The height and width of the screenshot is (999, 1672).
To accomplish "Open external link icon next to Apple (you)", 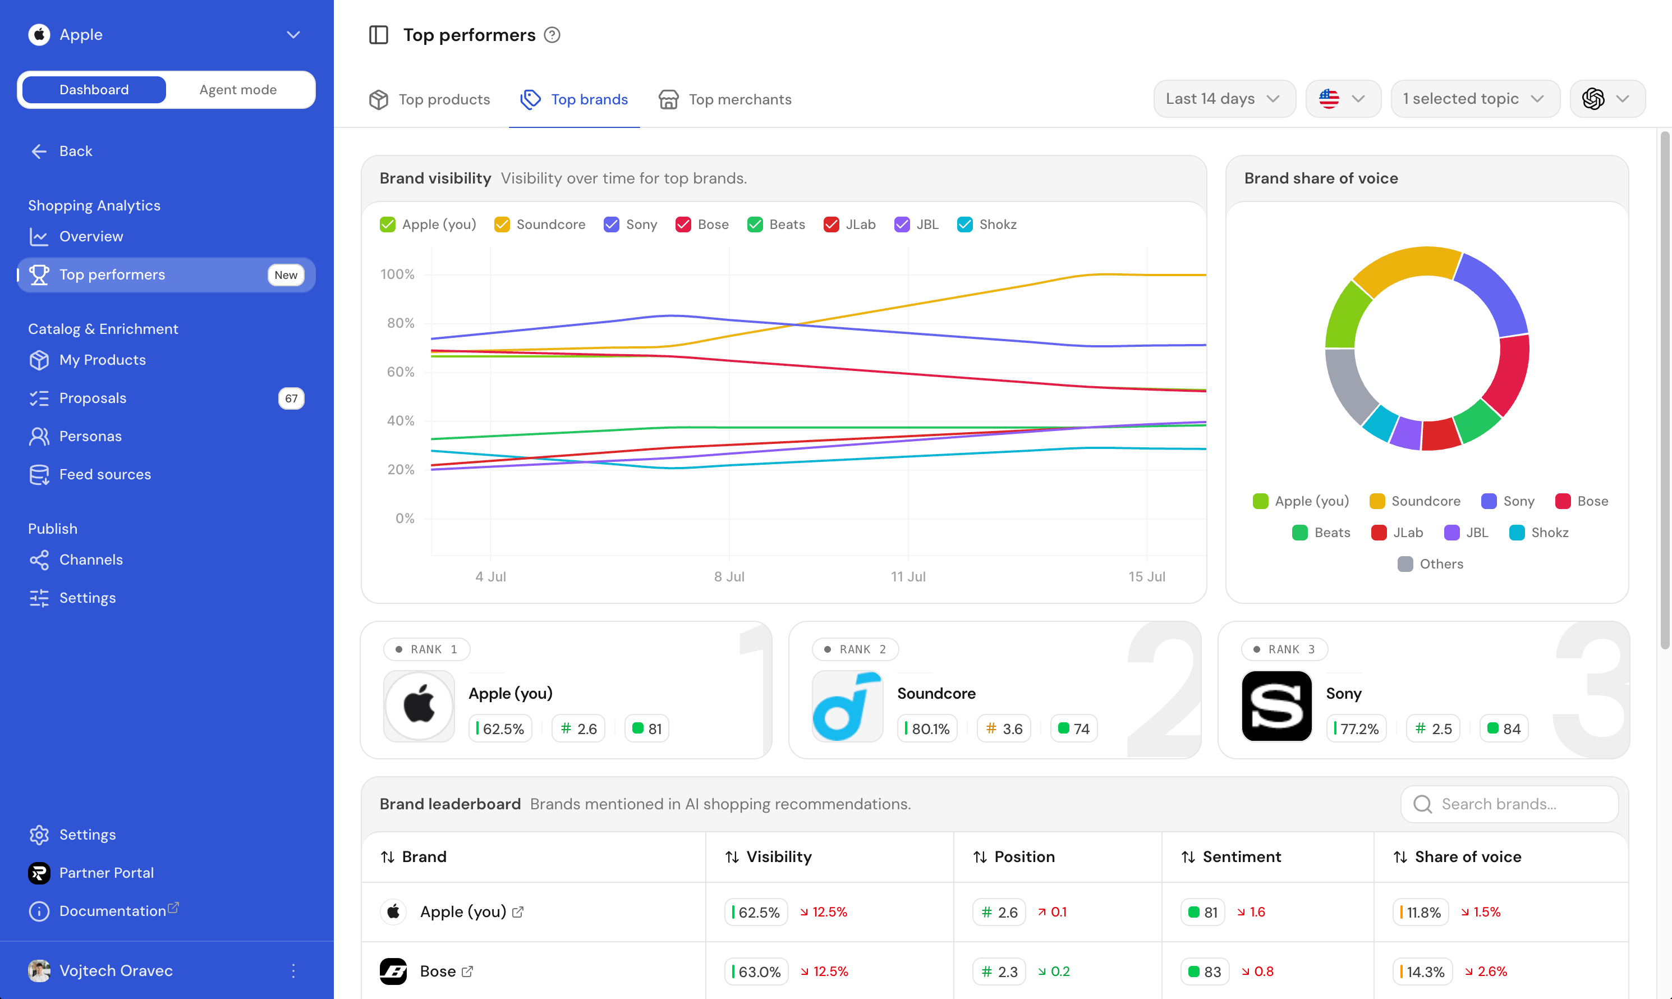I will pyautogui.click(x=518, y=912).
